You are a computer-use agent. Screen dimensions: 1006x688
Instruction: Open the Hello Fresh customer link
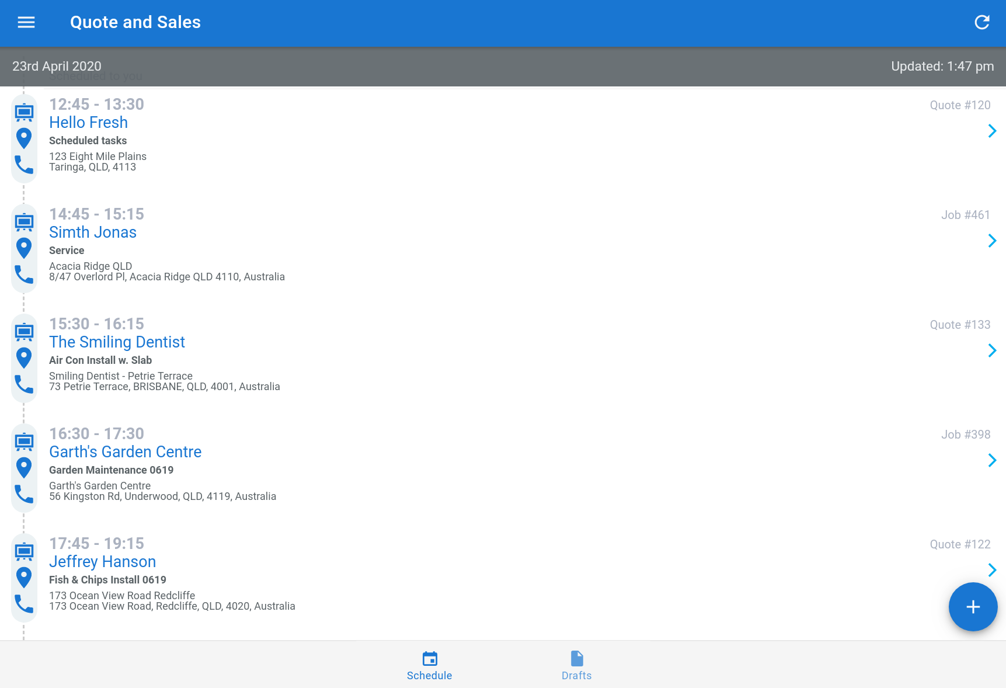tap(88, 123)
